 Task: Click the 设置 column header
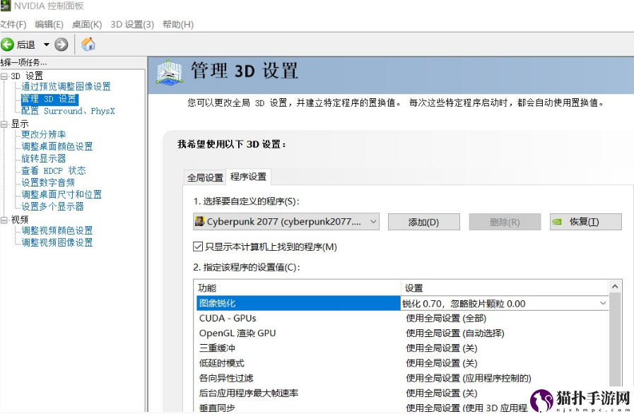(x=505, y=288)
